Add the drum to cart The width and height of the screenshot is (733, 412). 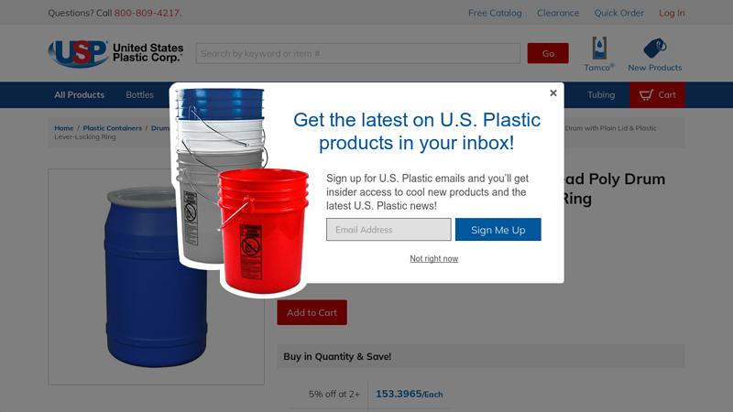(x=312, y=312)
